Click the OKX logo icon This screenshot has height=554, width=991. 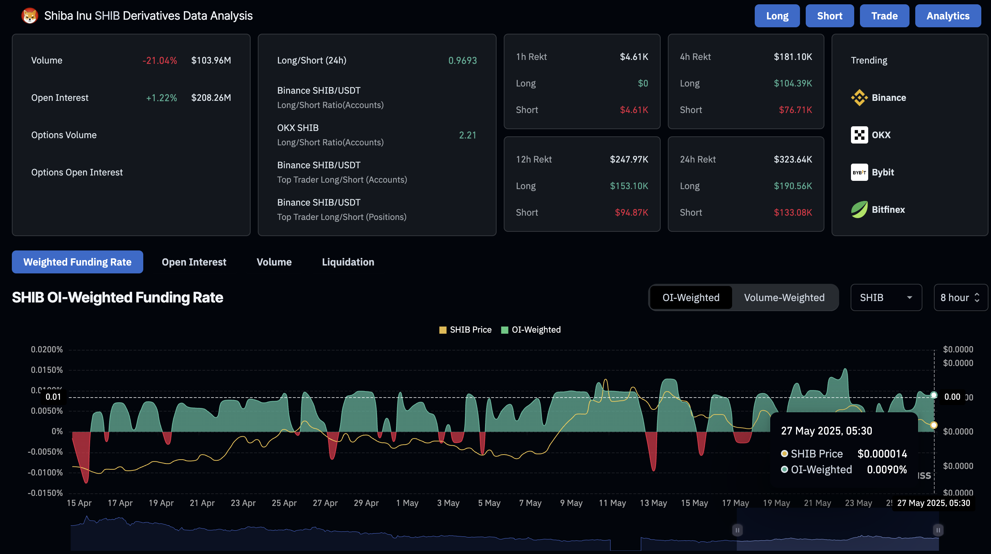pyautogui.click(x=859, y=135)
